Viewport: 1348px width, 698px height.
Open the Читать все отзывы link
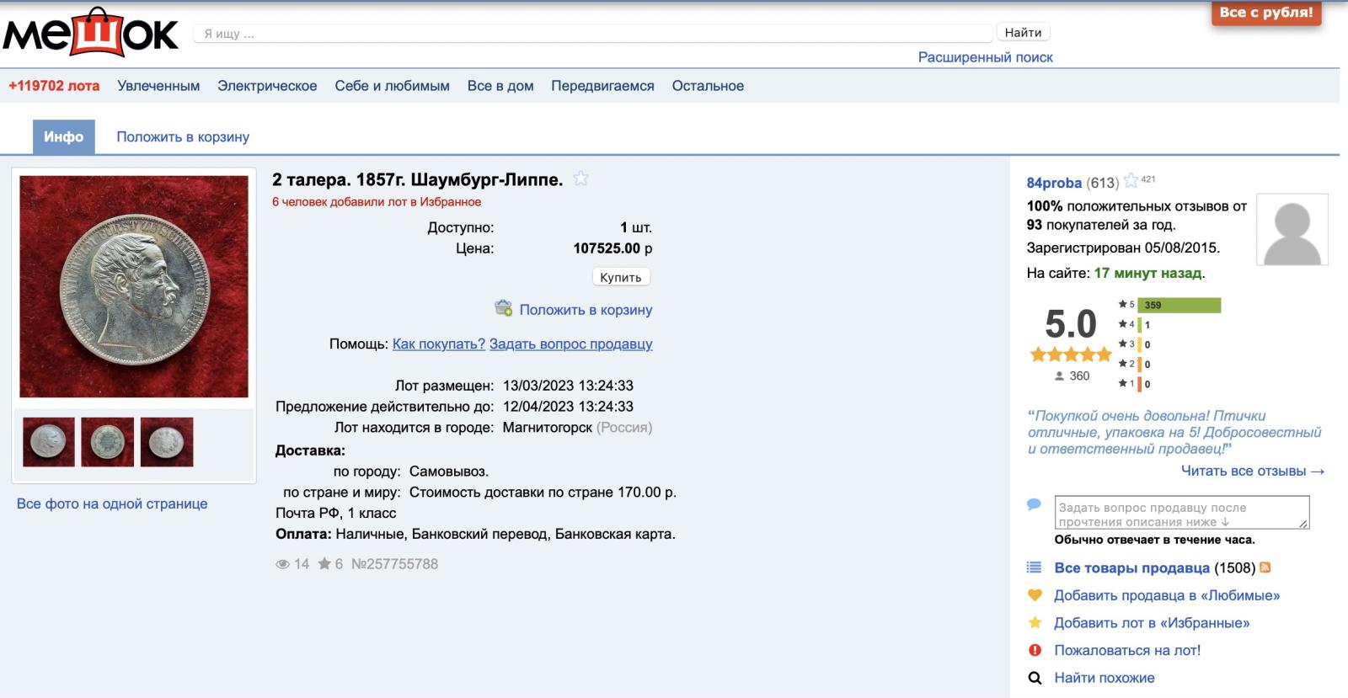coord(1253,471)
